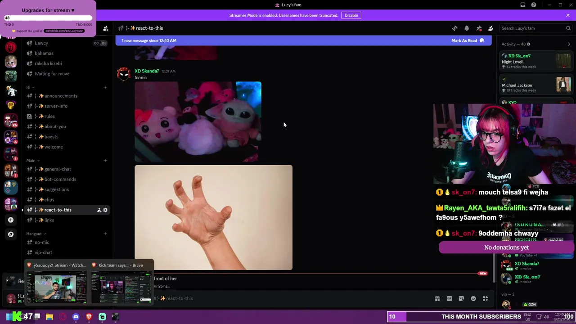Image resolution: width=576 pixels, height=324 pixels.
Task: Collapse the Hi category
Action: [x=30, y=87]
